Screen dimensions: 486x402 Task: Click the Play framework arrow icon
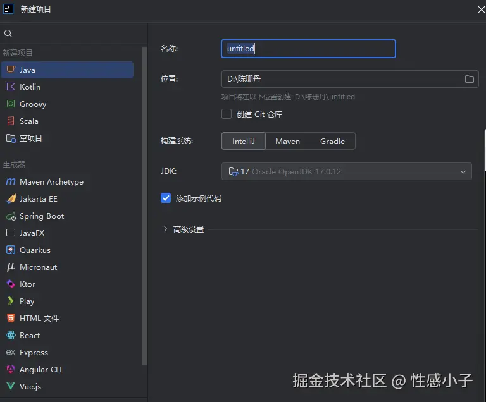(x=11, y=301)
